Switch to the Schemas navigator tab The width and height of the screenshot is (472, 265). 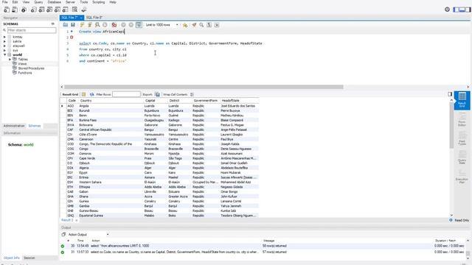click(35, 126)
